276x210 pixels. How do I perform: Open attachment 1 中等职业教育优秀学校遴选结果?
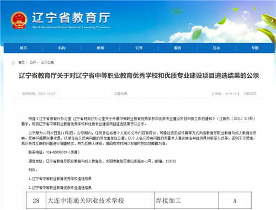tap(60, 179)
